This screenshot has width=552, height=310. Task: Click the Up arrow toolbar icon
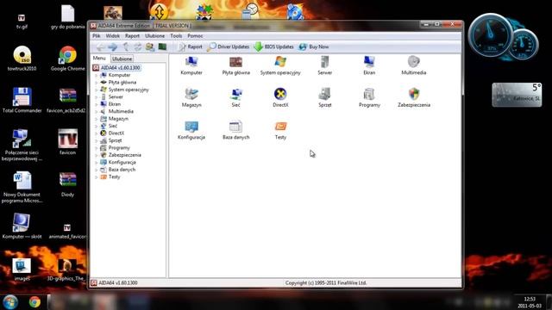[x=126, y=46]
